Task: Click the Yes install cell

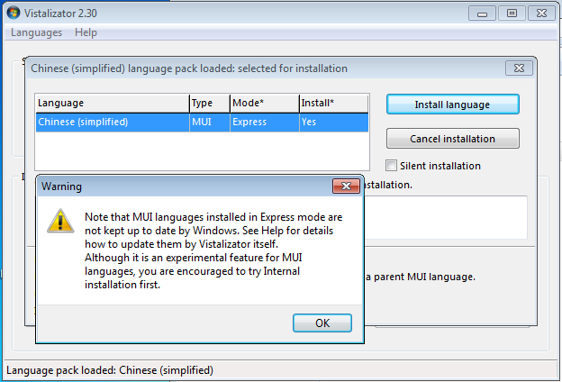Action: (333, 123)
